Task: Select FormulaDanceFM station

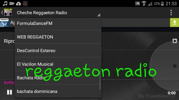Action: pos(58,24)
